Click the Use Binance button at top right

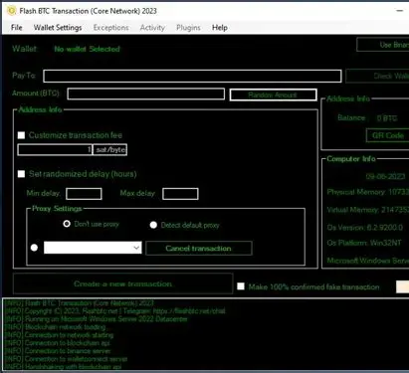pos(383,45)
